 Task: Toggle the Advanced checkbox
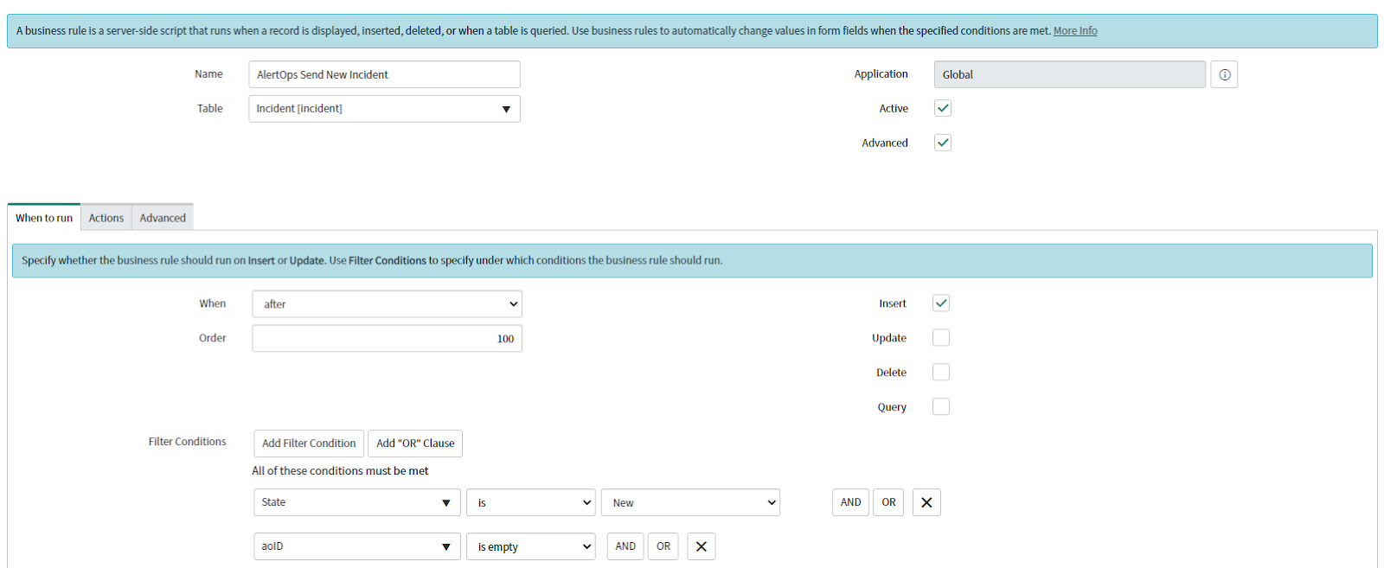tap(943, 143)
